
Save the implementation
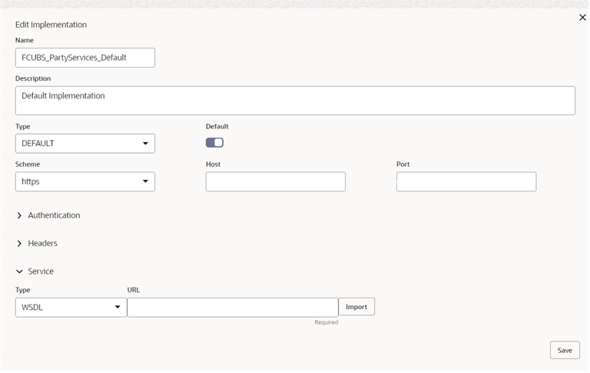565,350
